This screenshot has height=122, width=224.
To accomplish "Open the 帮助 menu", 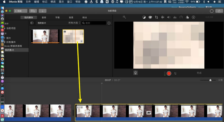I will pyautogui.click(x=78, y=2).
